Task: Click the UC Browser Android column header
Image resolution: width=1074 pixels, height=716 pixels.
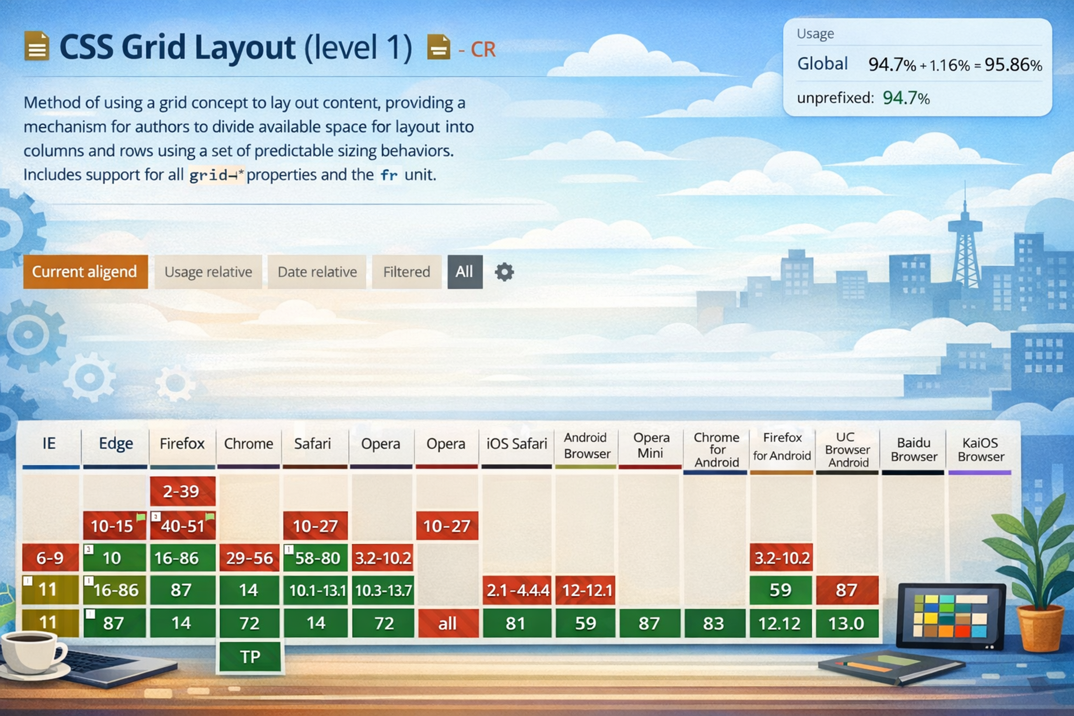Action: 847,450
